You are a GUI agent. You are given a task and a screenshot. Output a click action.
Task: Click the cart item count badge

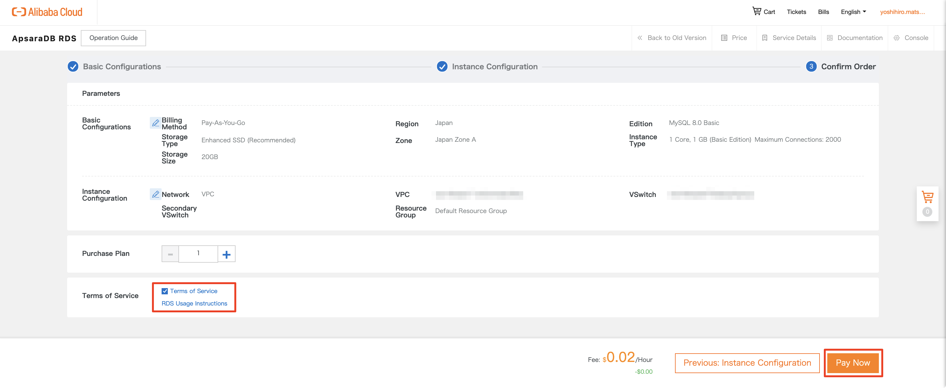(927, 212)
